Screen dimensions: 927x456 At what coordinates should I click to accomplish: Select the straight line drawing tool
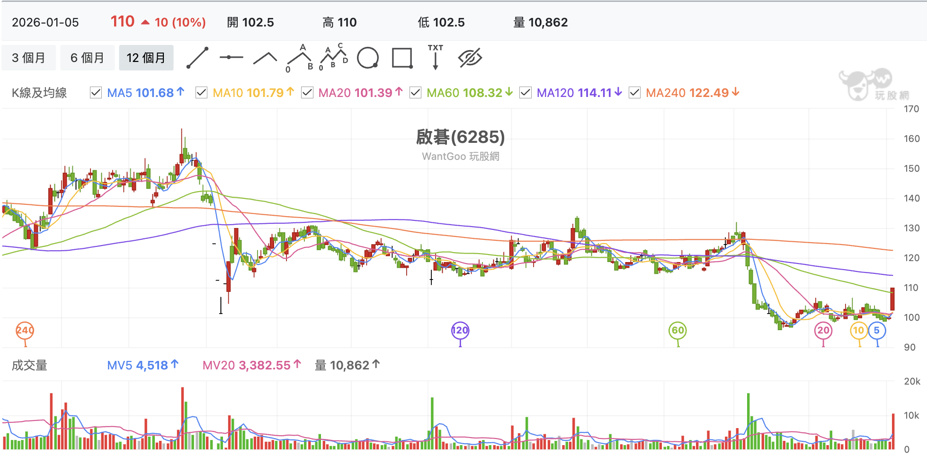tap(197, 58)
